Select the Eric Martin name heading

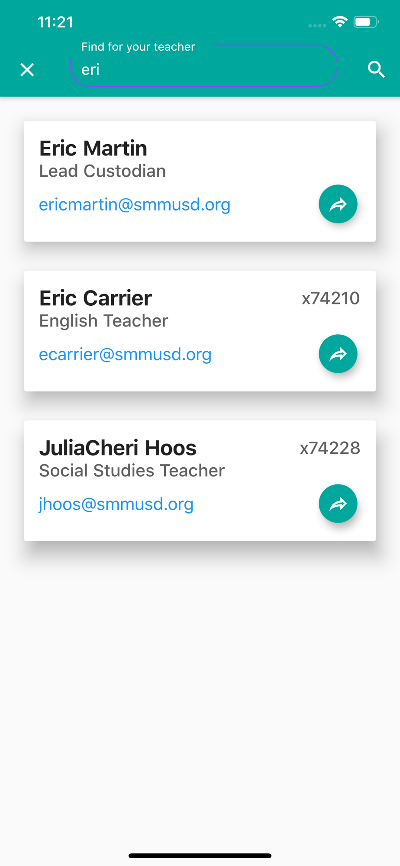[93, 148]
